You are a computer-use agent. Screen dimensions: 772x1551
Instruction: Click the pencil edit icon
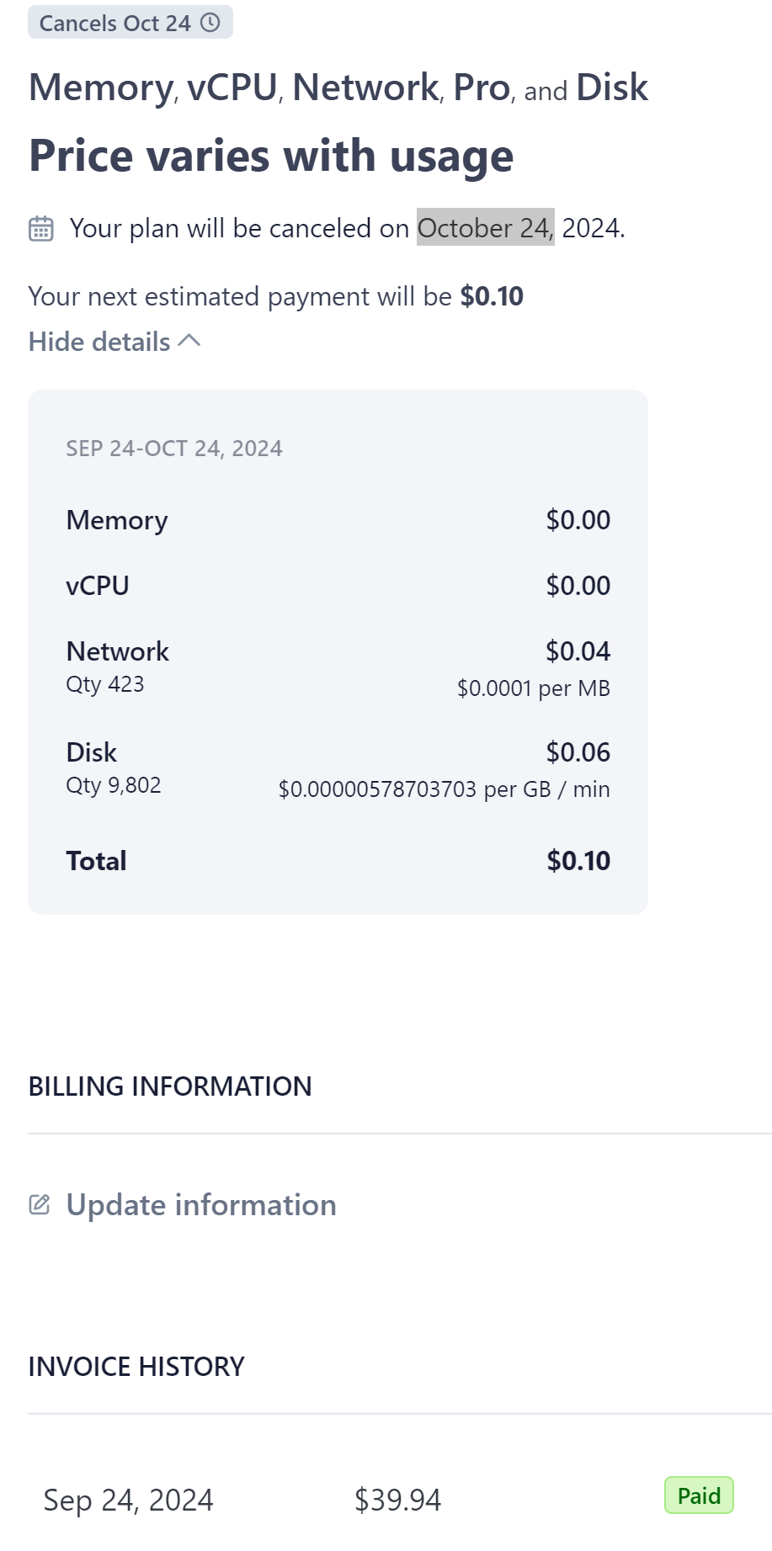40,1204
